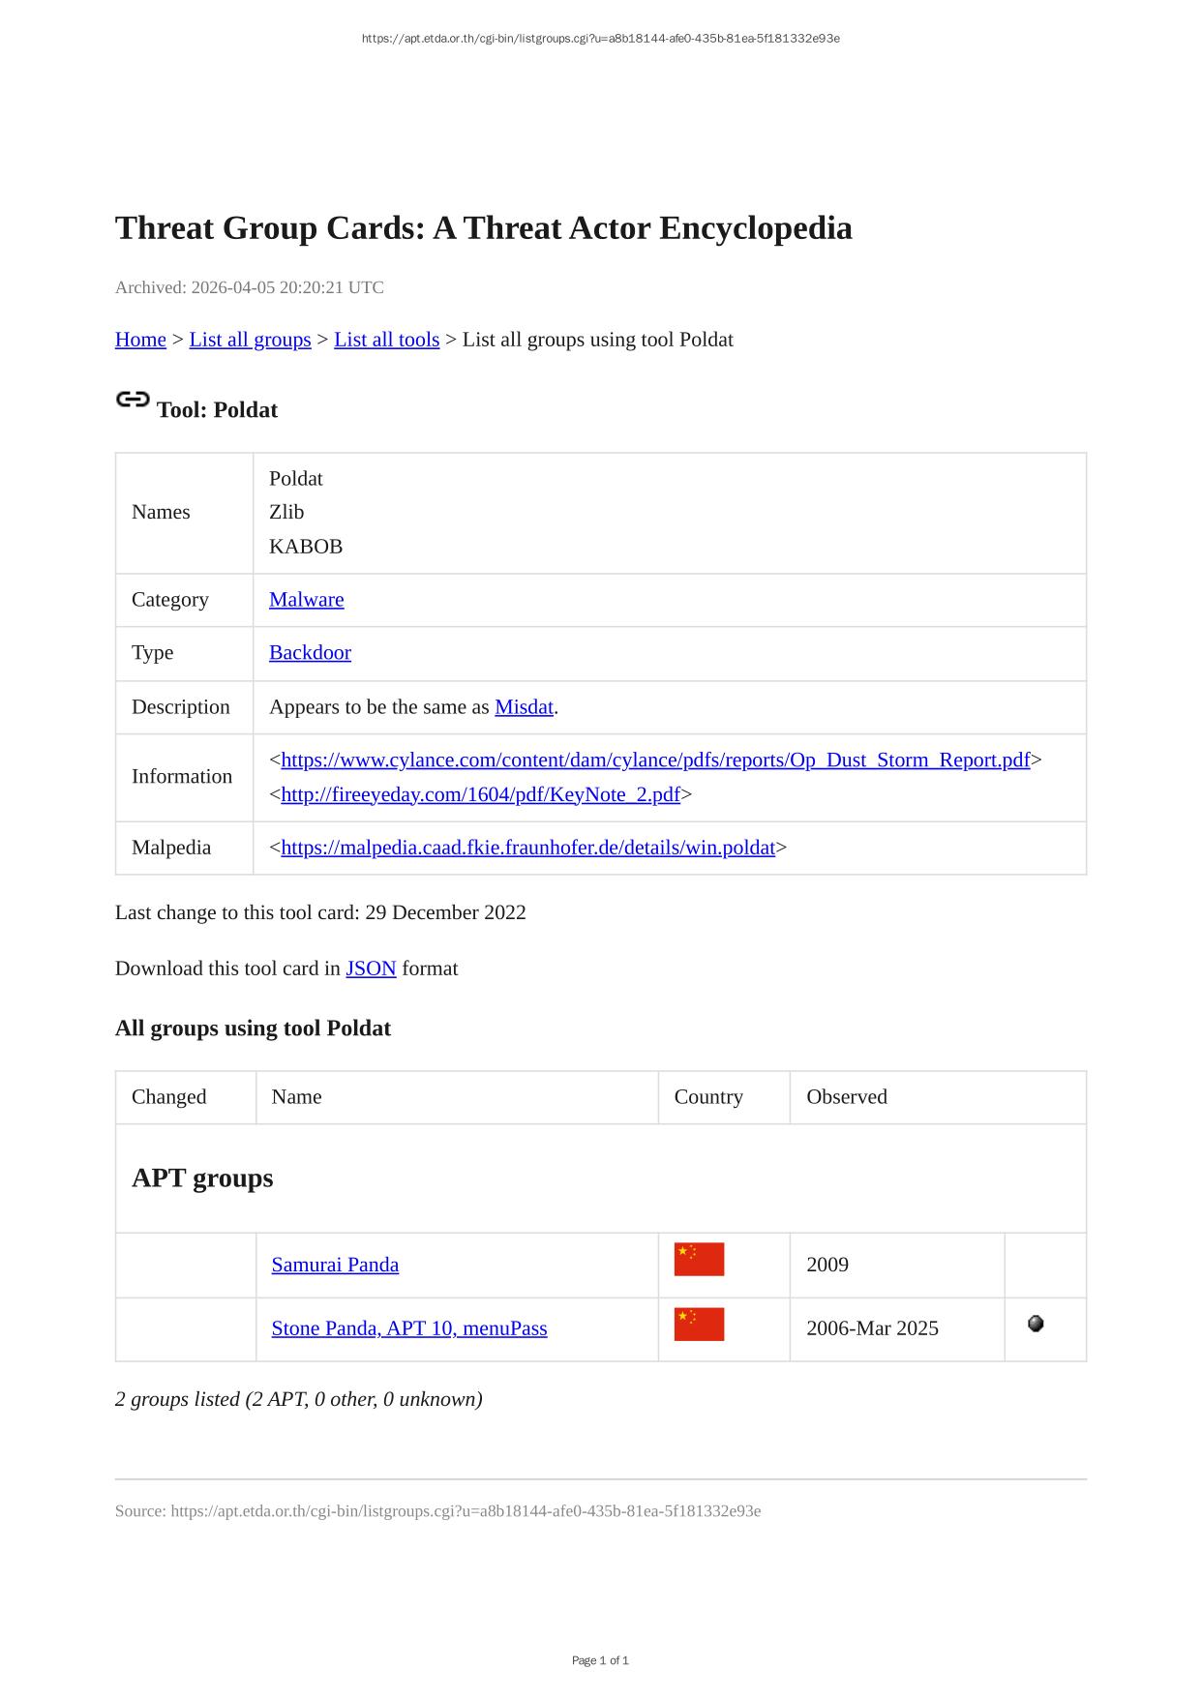Open the List all tools breadcrumb
1202x1699 pixels.
pos(386,340)
